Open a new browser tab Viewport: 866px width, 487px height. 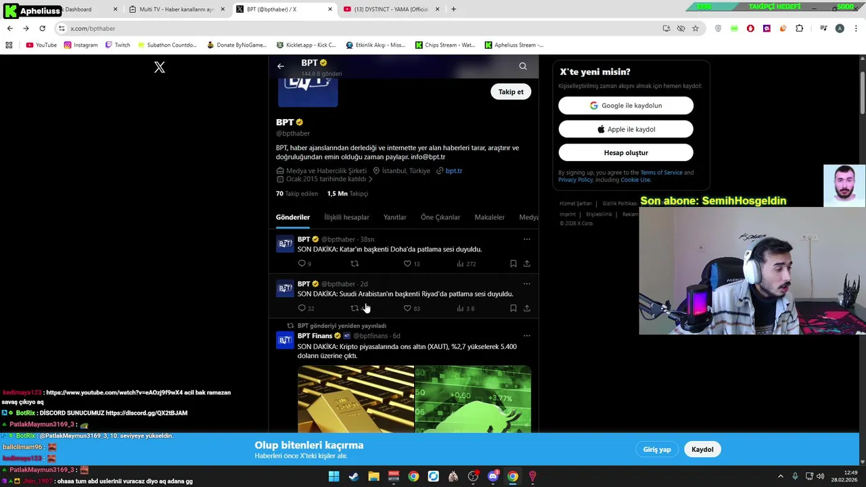click(453, 9)
